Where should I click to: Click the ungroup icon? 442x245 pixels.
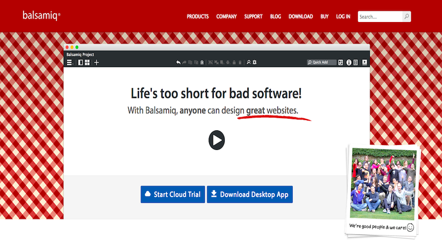point(217,62)
